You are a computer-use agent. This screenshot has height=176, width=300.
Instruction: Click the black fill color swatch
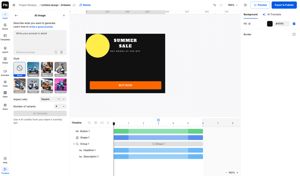pyautogui.click(x=270, y=24)
